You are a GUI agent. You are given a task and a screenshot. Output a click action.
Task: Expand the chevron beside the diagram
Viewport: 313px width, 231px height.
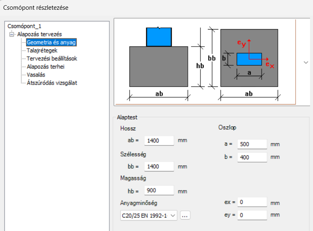coord(306,62)
